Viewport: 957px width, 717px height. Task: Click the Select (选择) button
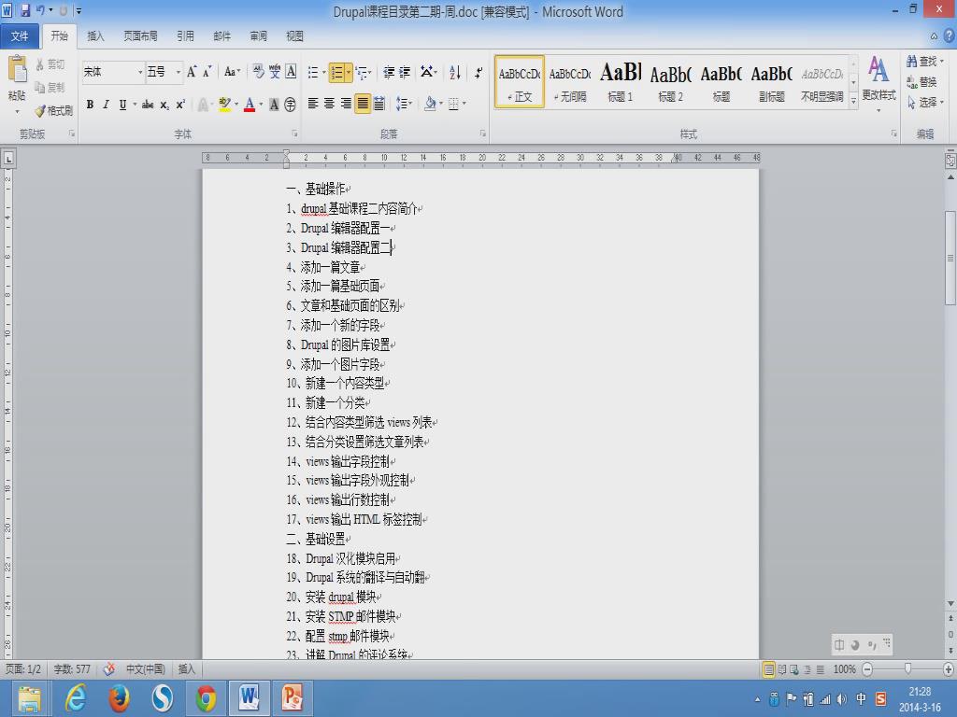pyautogui.click(x=925, y=103)
